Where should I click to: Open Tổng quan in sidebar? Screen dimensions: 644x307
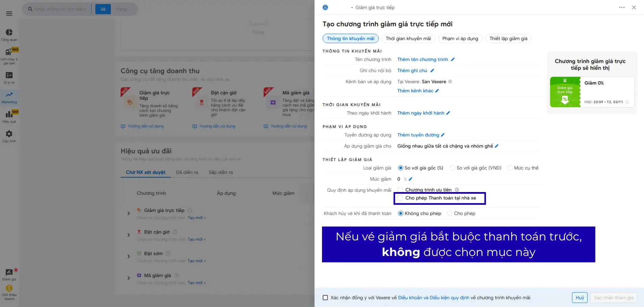point(9,35)
